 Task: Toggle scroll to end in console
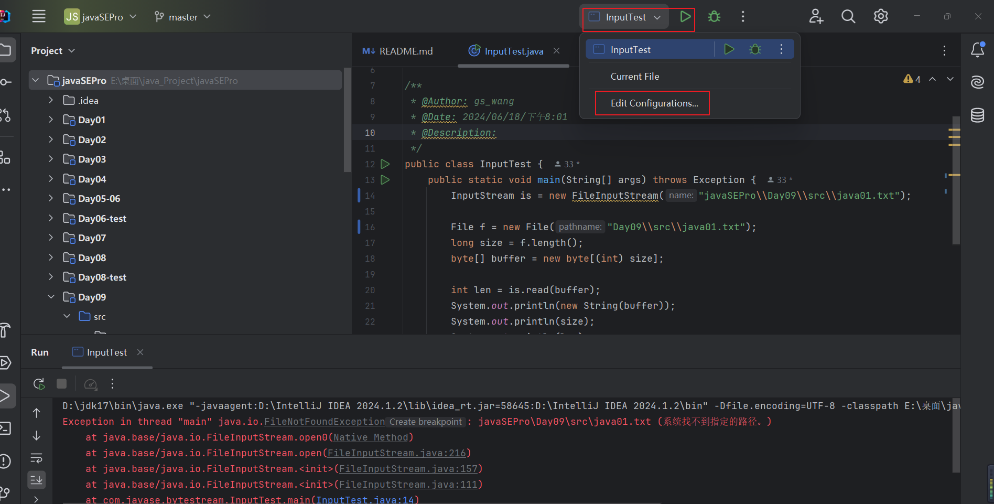pyautogui.click(x=36, y=480)
